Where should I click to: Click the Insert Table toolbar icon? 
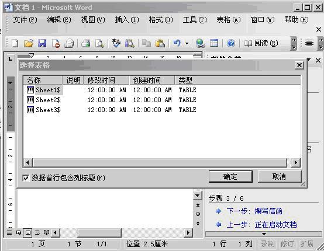(x=214, y=43)
